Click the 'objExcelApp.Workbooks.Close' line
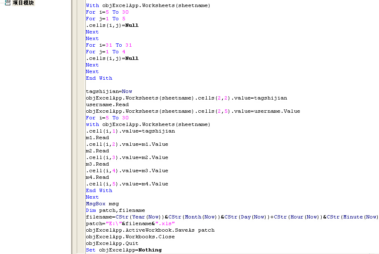 pos(130,237)
